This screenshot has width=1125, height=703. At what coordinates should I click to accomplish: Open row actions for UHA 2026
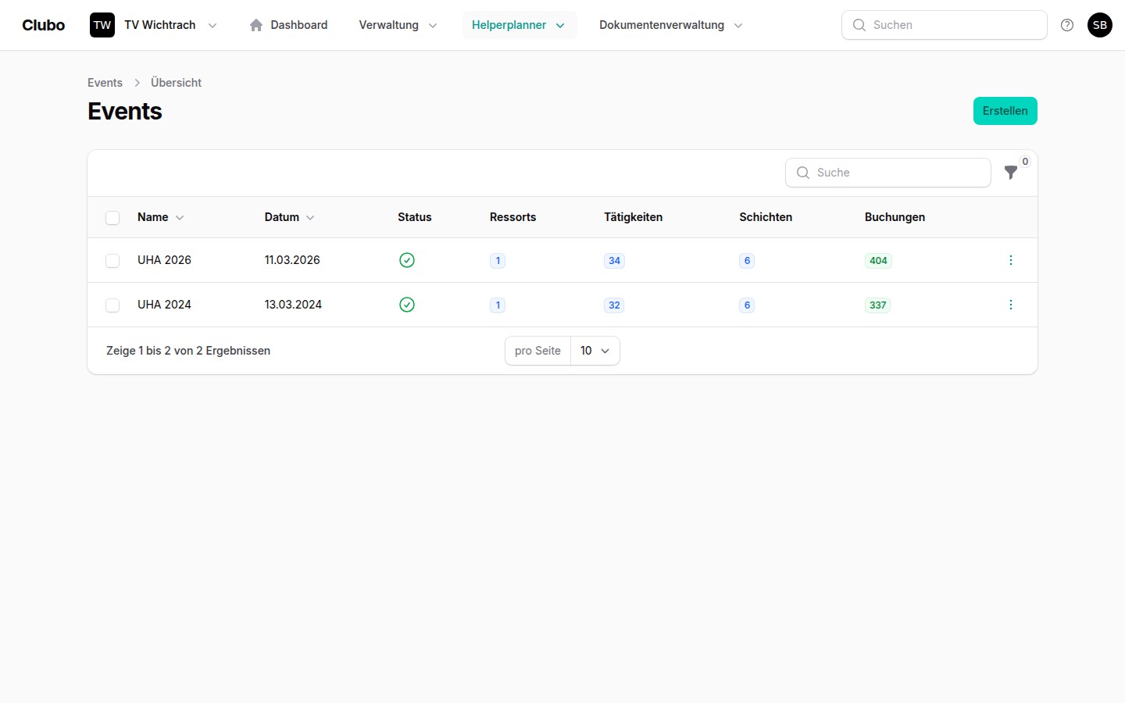point(1011,260)
